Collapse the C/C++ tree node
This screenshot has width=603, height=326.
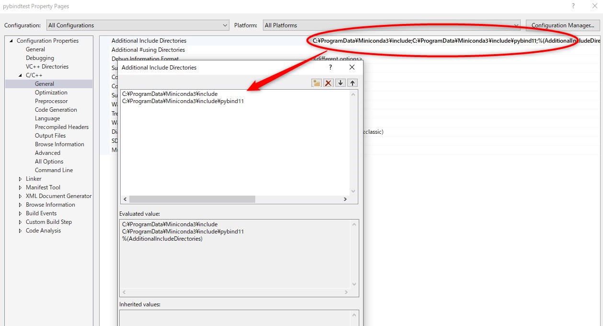[21, 75]
